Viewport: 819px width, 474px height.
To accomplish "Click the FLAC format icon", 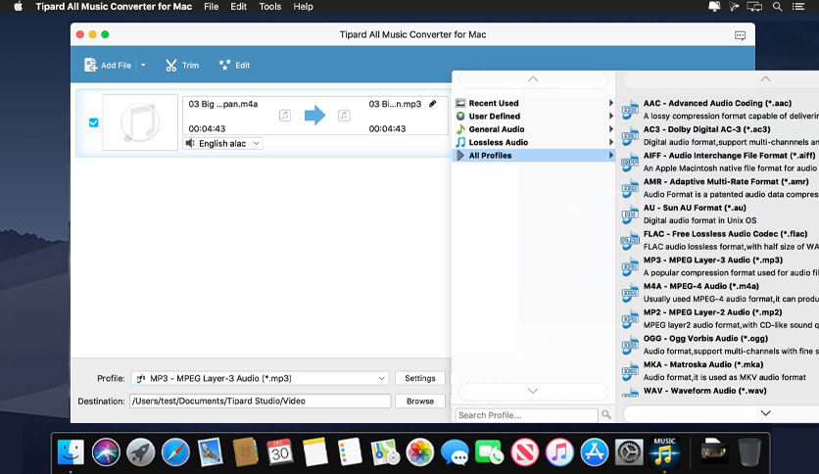I will 630,240.
